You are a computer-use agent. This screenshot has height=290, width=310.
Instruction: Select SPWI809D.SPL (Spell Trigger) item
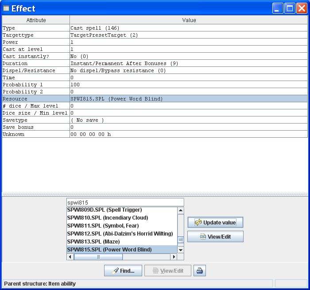[x=104, y=210]
